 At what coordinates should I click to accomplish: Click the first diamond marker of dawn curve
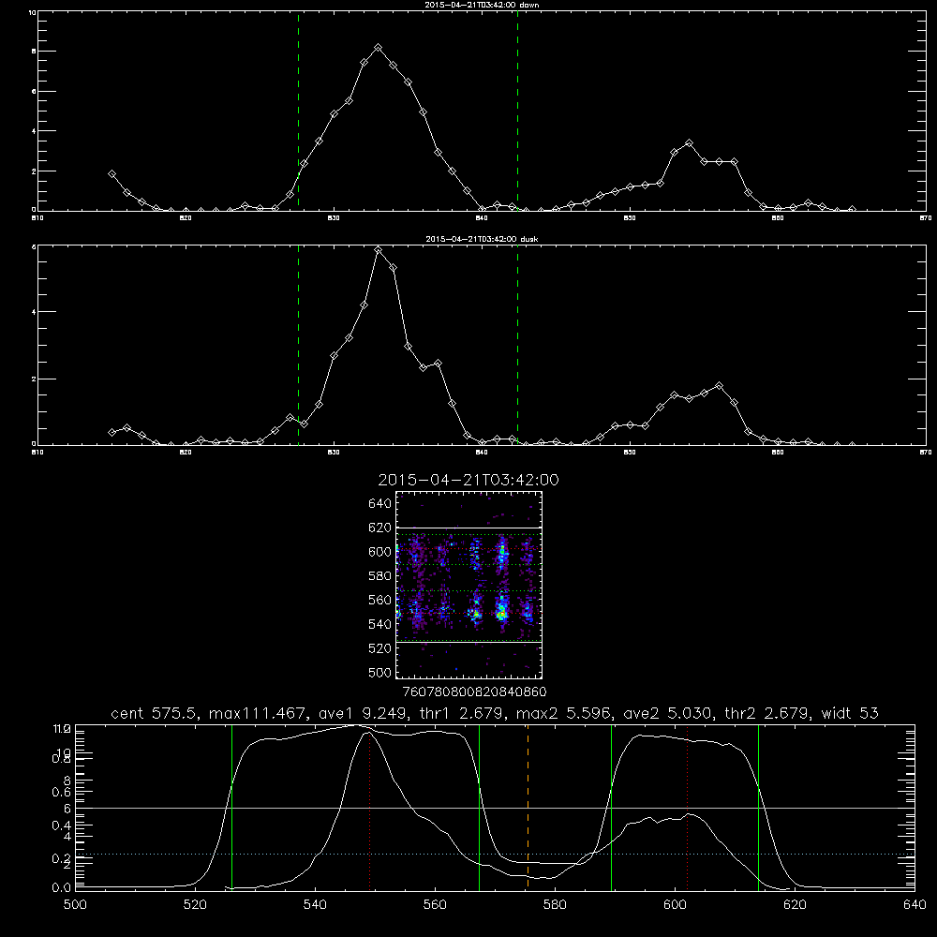tap(112, 174)
